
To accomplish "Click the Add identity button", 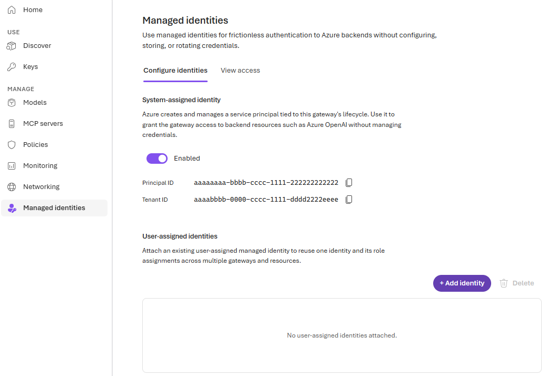I will coord(462,283).
